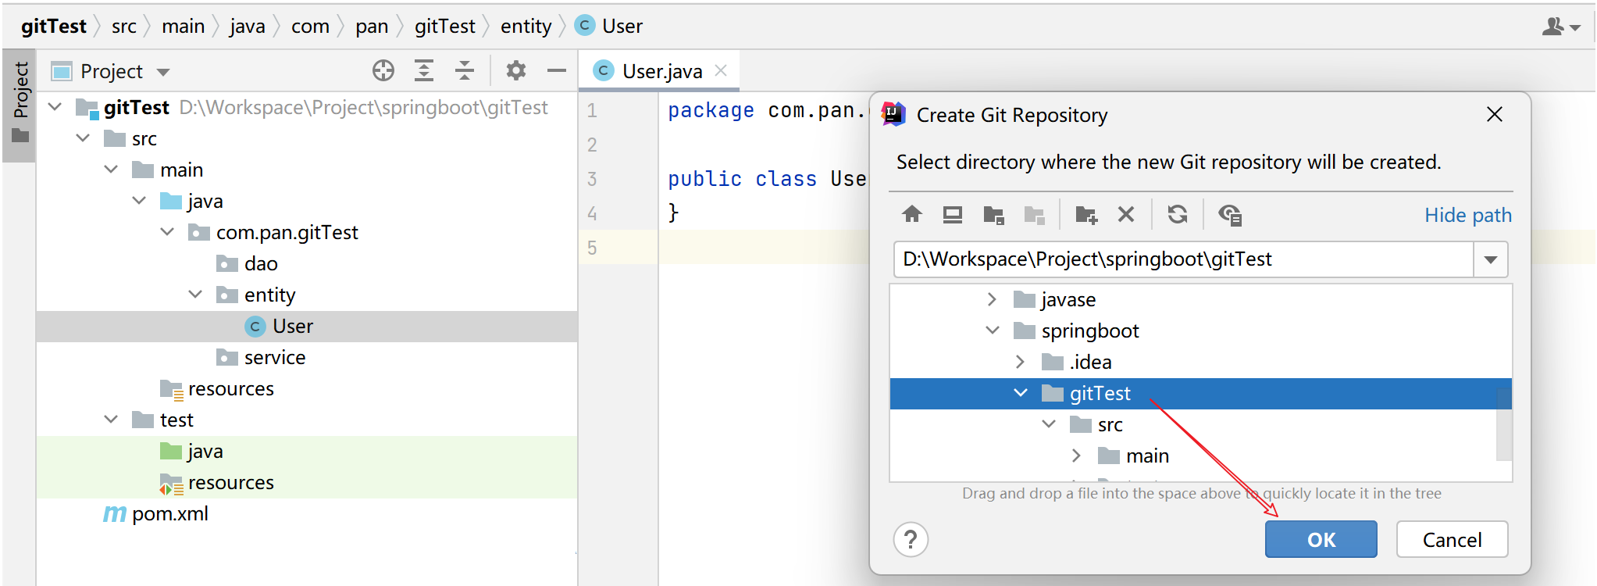
Task: Click the Home directory icon in dialog
Action: pyautogui.click(x=911, y=215)
